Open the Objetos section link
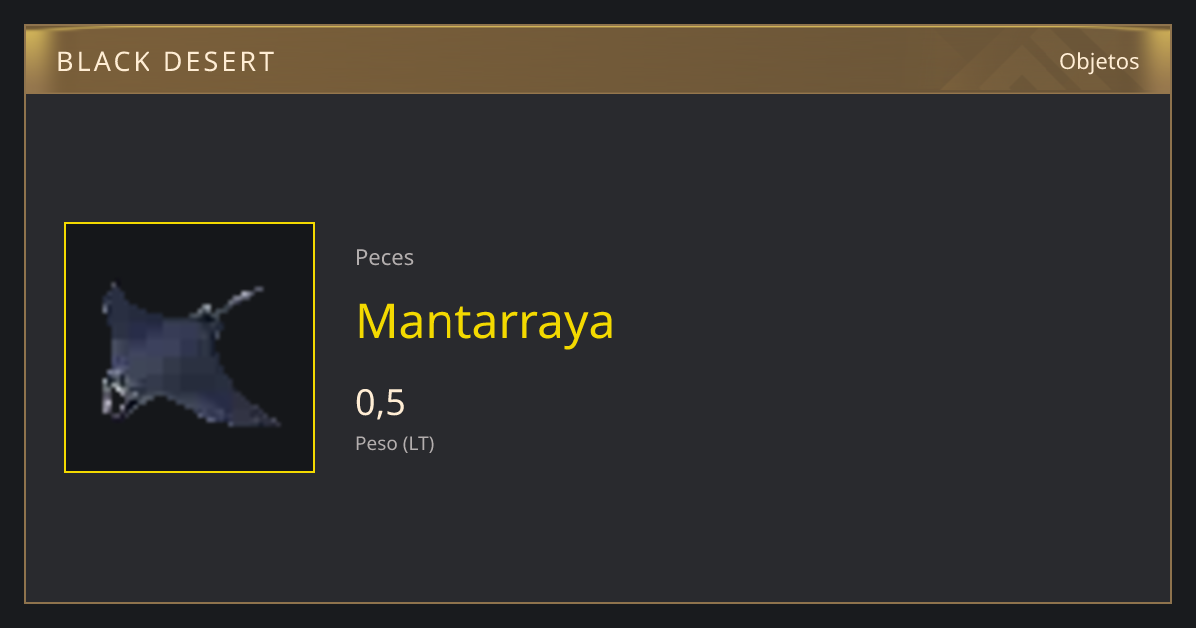The height and width of the screenshot is (628, 1196). click(x=1099, y=61)
